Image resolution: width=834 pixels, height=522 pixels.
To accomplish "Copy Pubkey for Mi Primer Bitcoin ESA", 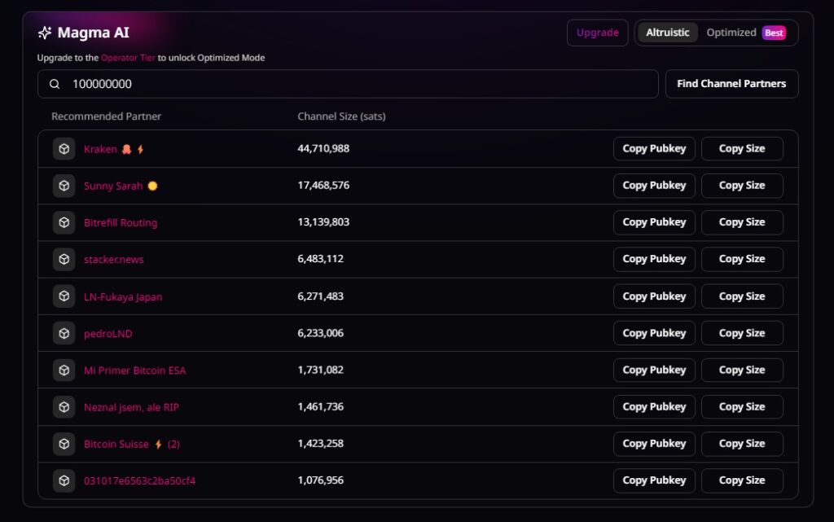I will [x=654, y=370].
